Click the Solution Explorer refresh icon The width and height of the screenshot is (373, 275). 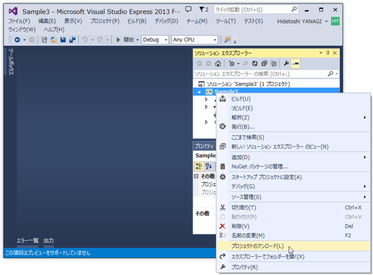pyautogui.click(x=255, y=63)
